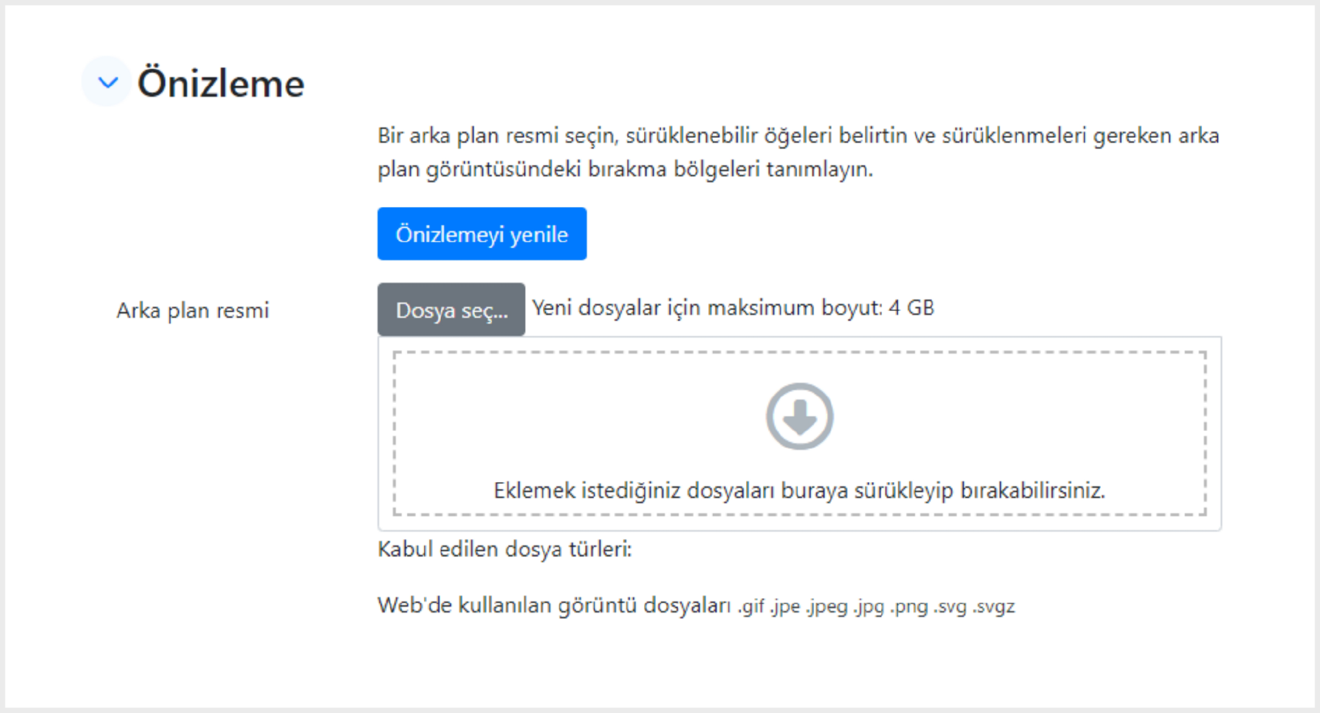
Task: Click the Arka plan resmi label
Action: pos(192,310)
